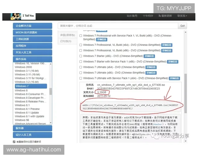Viewport: 198px width, 158px height.
Task: Click main content scrollbar up arrow
Action: pos(185,32)
